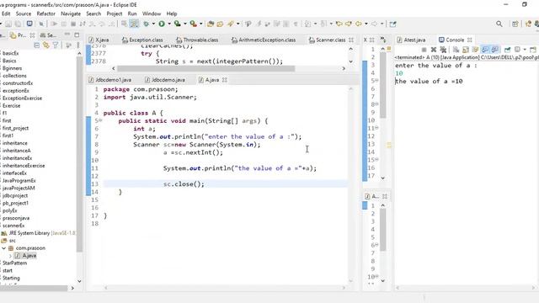Screen dimensions: 539x303
Task: Click the Scanner.class editor horizontal scrollbar
Action: tap(205, 68)
